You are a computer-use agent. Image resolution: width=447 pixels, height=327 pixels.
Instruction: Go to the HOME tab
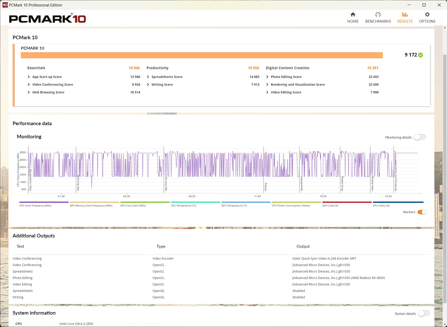pos(353,18)
